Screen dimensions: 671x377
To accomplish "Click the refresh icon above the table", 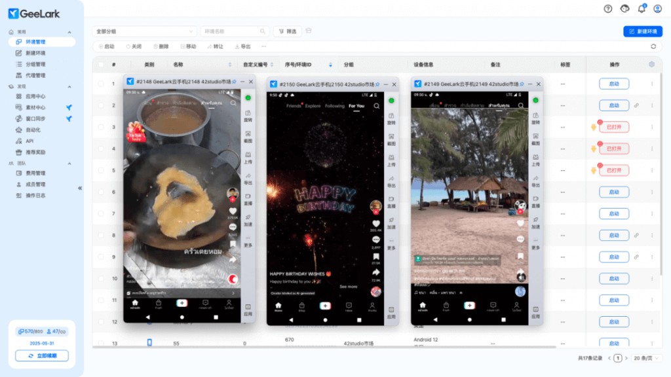I will click(x=653, y=46).
